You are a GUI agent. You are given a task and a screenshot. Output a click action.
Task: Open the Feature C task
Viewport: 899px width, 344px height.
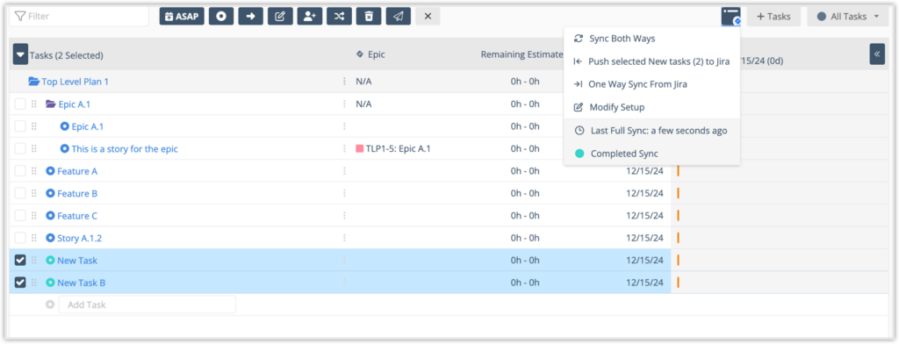tap(77, 216)
